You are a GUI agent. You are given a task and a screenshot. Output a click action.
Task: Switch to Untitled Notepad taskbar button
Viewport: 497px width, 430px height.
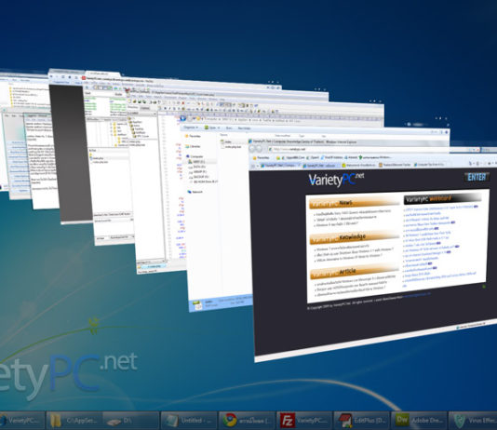(x=189, y=421)
